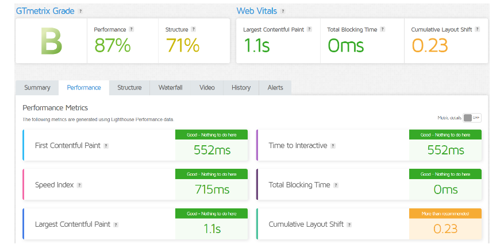View the History tab

pyautogui.click(x=241, y=88)
